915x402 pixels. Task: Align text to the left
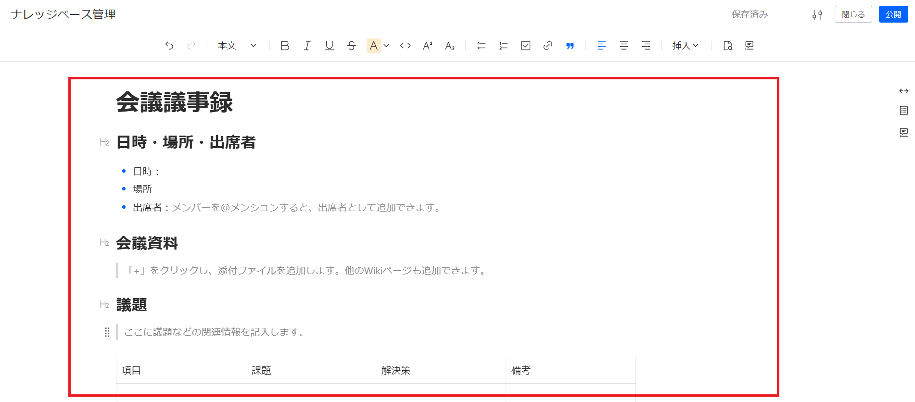[x=602, y=46]
